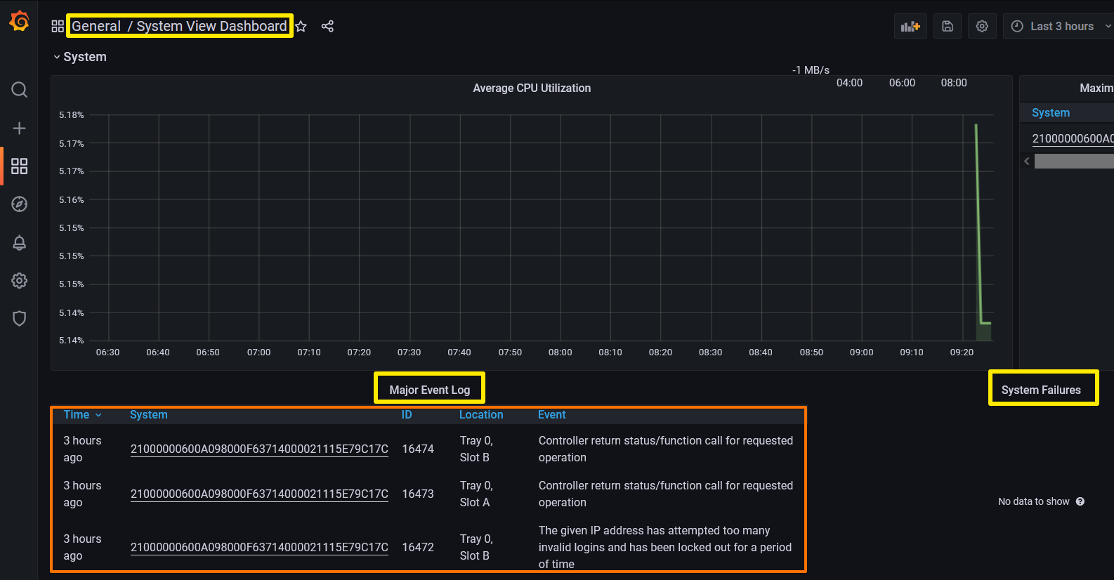Open the Create plus sidebar icon
This screenshot has width=1114, height=580.
[x=19, y=128]
